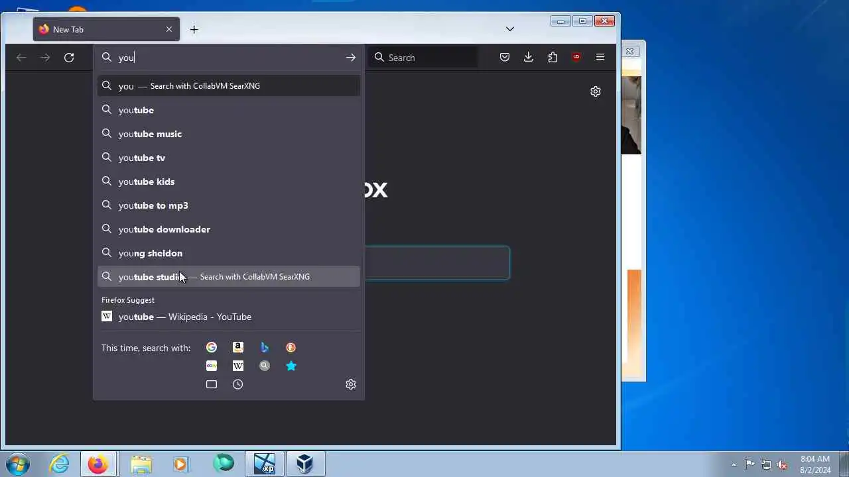Choose suggestion 'youtube downloader'
Image resolution: width=849 pixels, height=477 pixels.
click(229, 229)
